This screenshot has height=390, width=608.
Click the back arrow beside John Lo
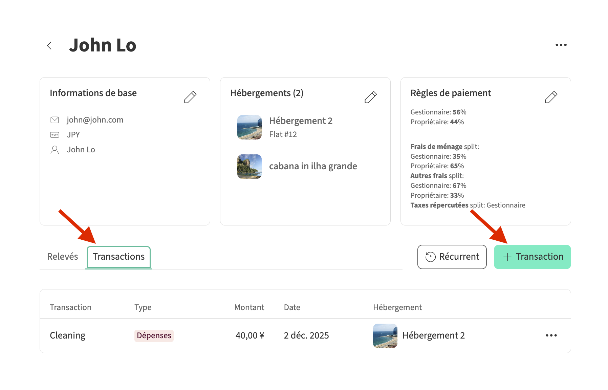pos(49,45)
